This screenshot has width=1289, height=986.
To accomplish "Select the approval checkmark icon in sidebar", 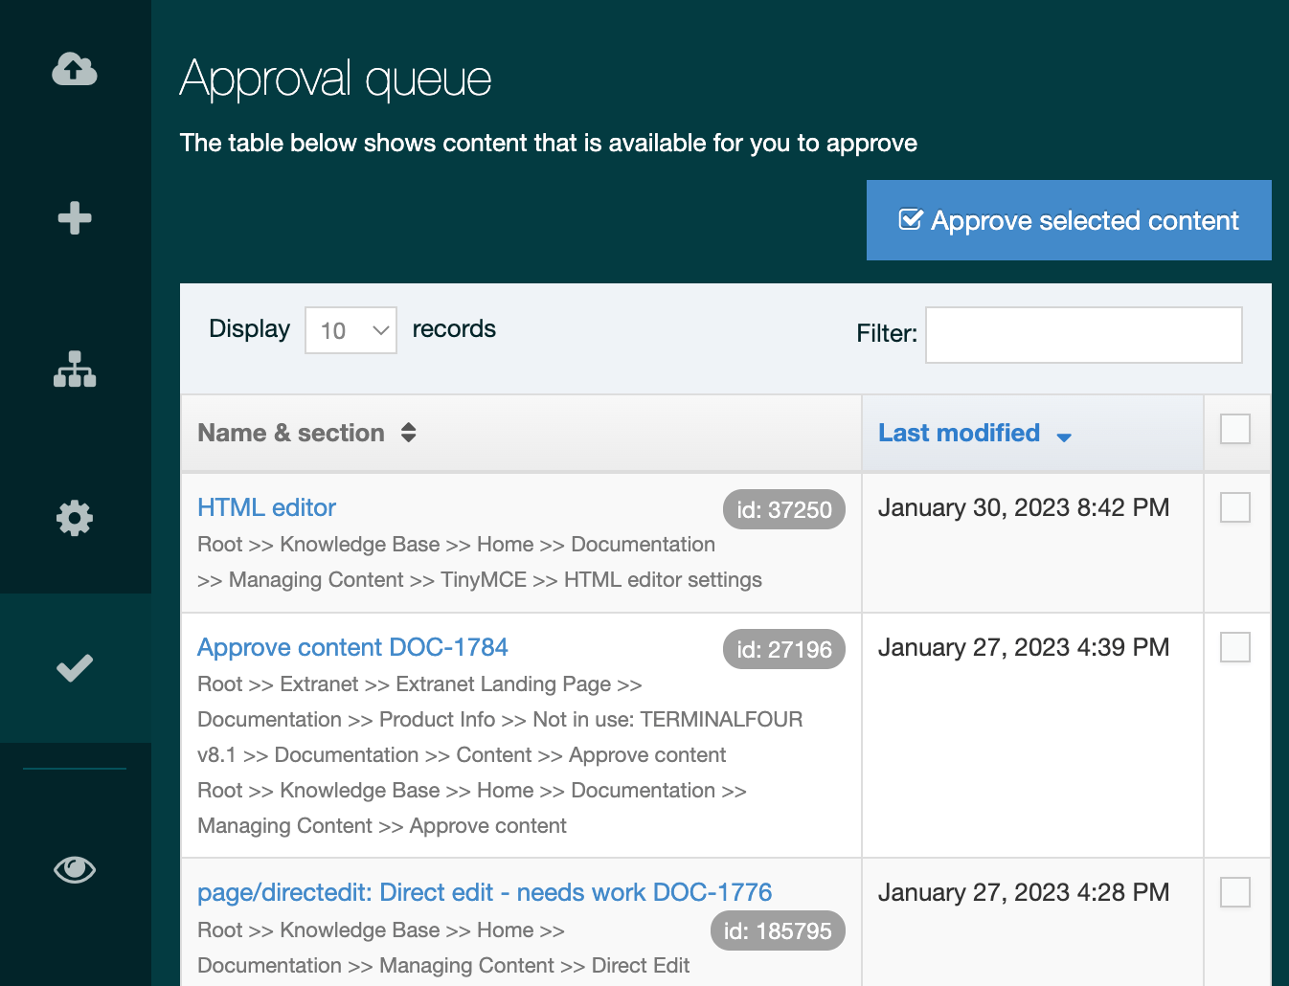I will point(75,667).
